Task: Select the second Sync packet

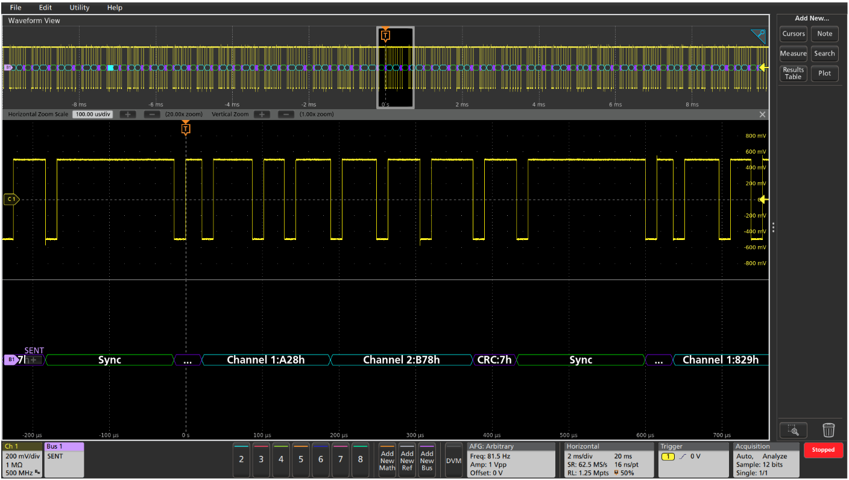Action: click(581, 360)
